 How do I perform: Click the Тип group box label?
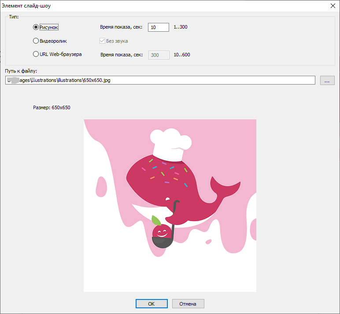(14, 17)
